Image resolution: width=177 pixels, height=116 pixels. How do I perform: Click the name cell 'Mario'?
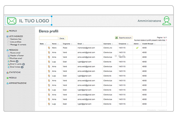click(54, 48)
